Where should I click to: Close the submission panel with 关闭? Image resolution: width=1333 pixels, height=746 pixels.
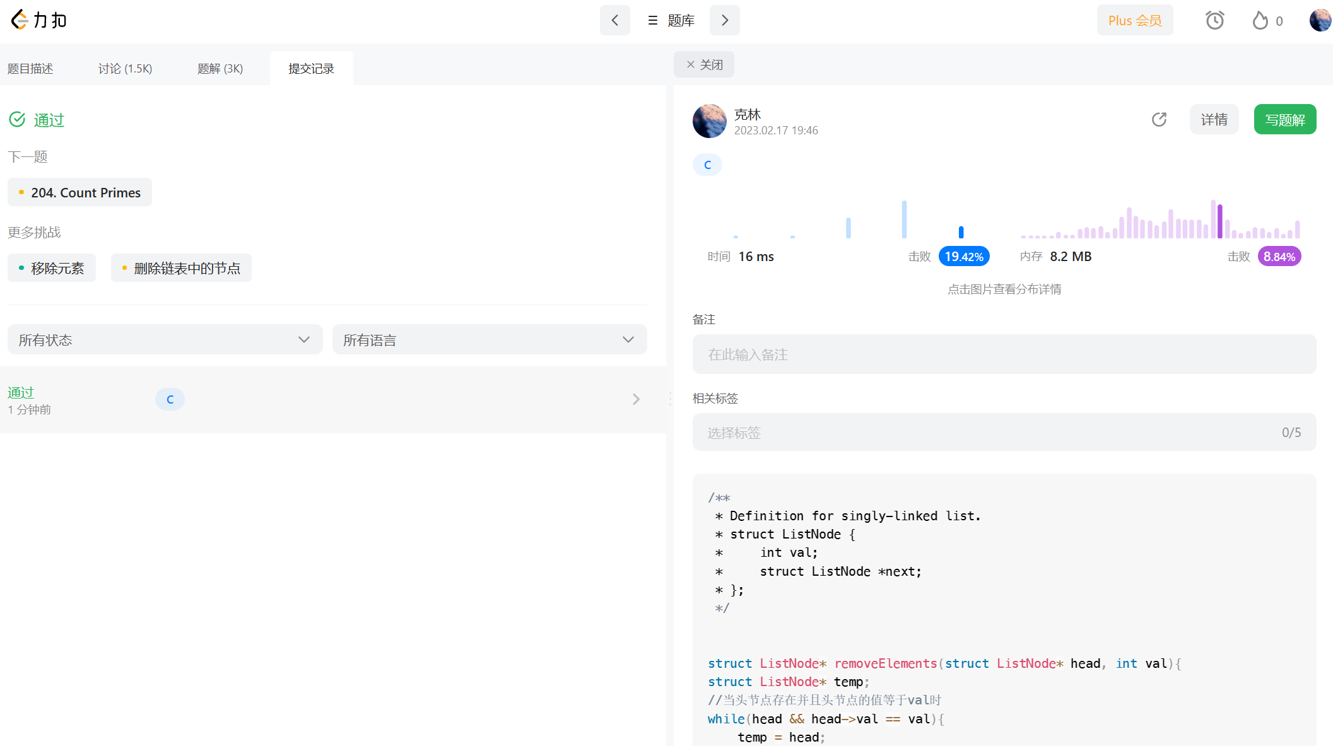tap(704, 64)
